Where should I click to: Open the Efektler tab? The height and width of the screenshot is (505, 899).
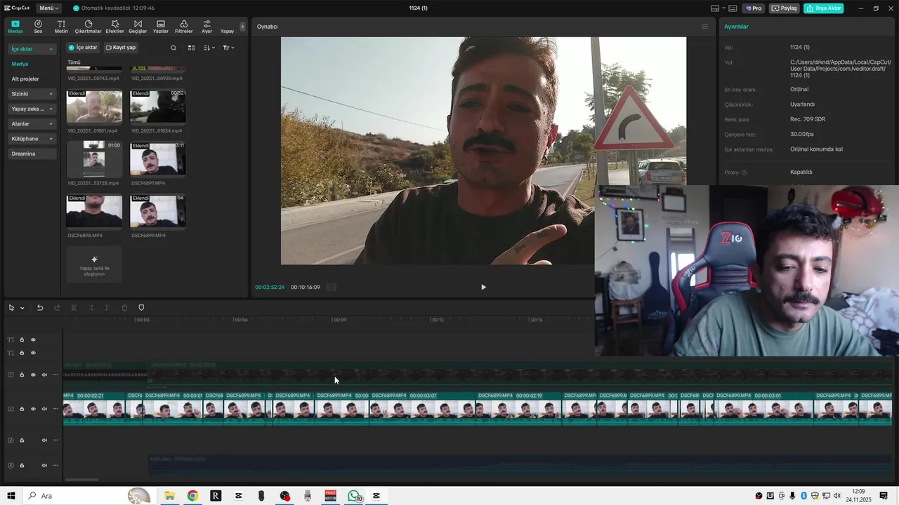tap(114, 27)
